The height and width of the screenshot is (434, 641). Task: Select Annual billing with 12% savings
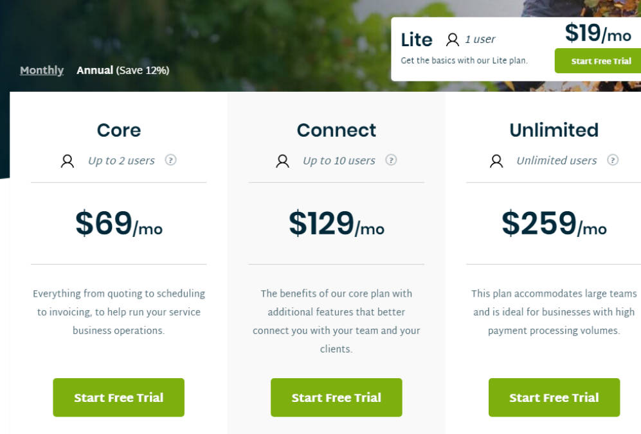click(x=122, y=70)
